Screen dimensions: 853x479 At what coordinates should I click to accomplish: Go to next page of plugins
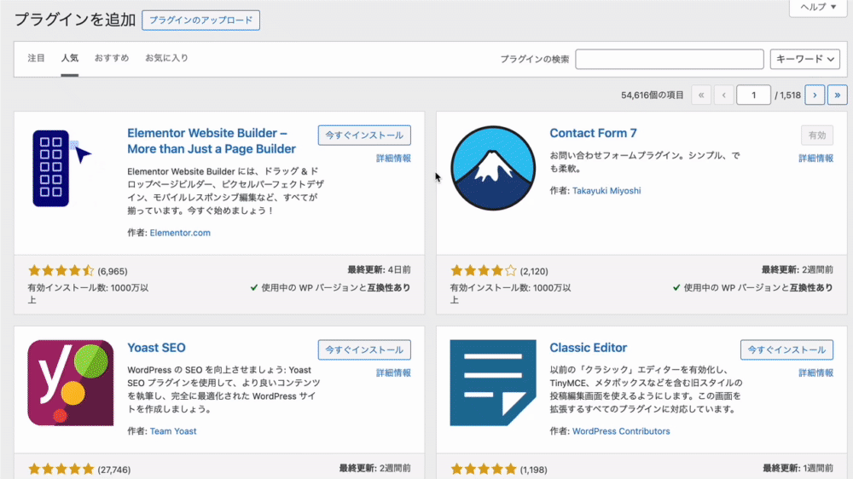pyautogui.click(x=815, y=95)
